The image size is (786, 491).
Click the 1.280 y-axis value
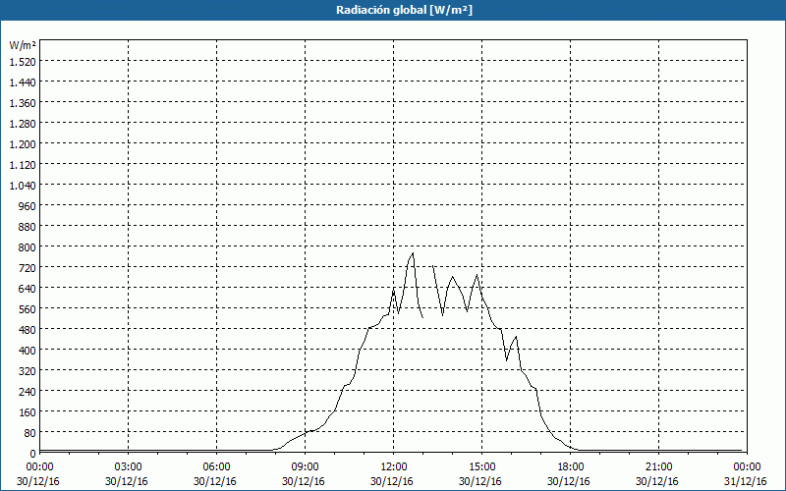(x=23, y=124)
